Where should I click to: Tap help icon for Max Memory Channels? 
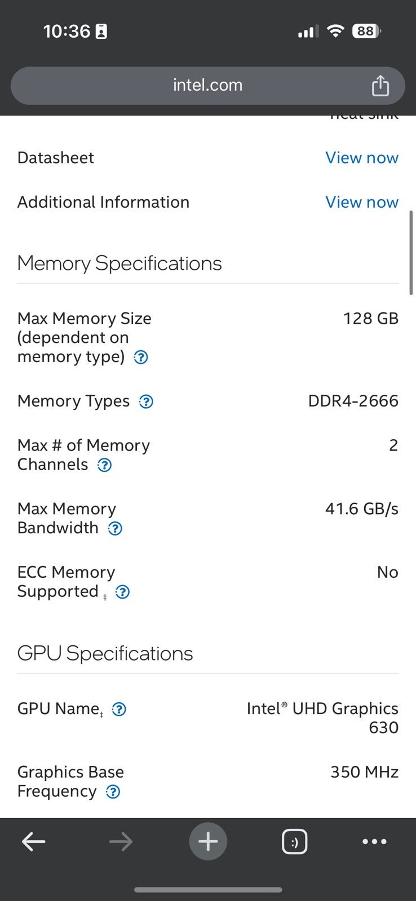(x=105, y=465)
